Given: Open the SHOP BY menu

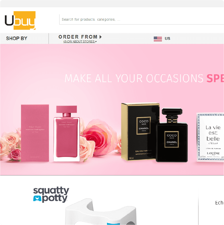Looking at the screenshot, I should [17, 39].
